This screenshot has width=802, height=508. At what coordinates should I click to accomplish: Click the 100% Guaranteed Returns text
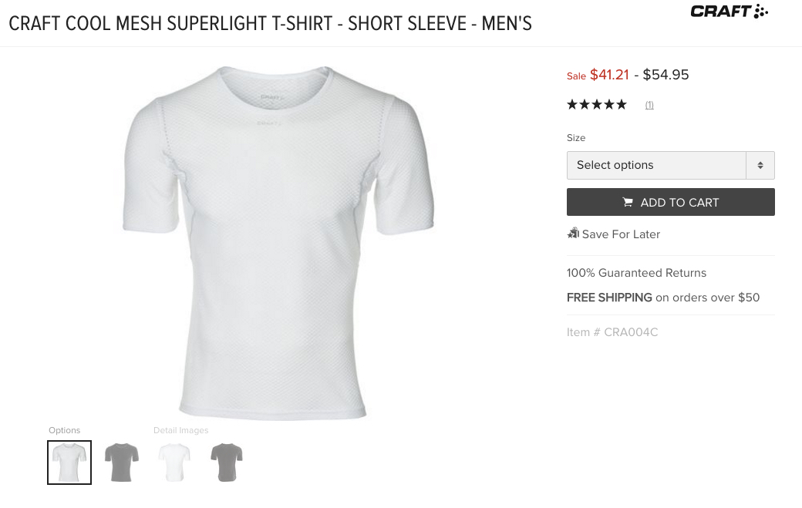point(636,273)
